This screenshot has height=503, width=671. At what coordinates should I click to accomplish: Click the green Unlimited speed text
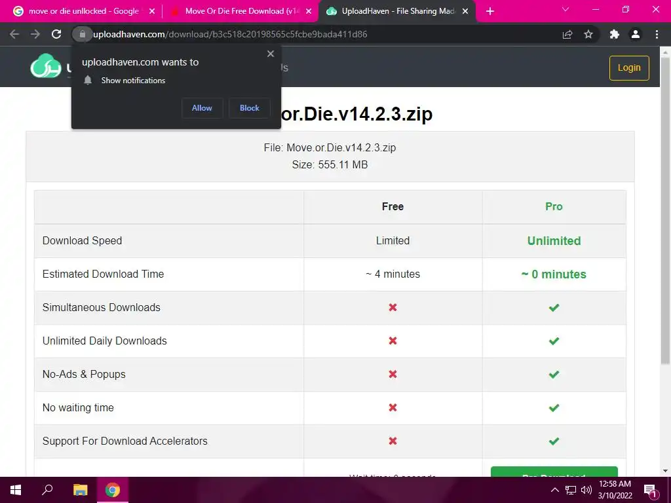(554, 241)
